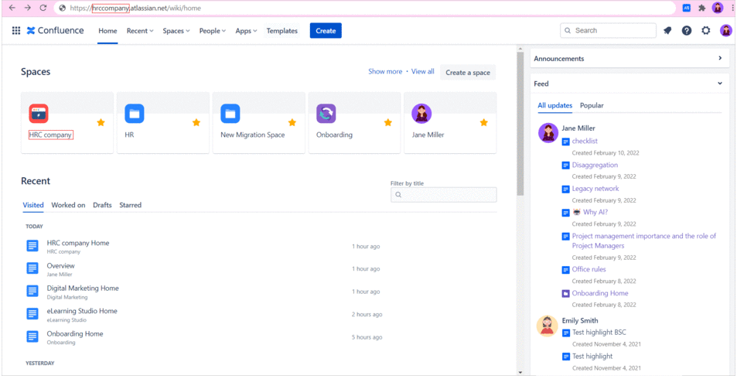Image resolution: width=737 pixels, height=379 pixels.
Task: Open Onboarding Home link in feed
Action: click(600, 293)
